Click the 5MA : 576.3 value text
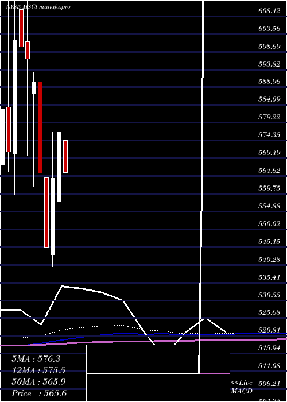This screenshot has height=402, width=287. [36, 359]
